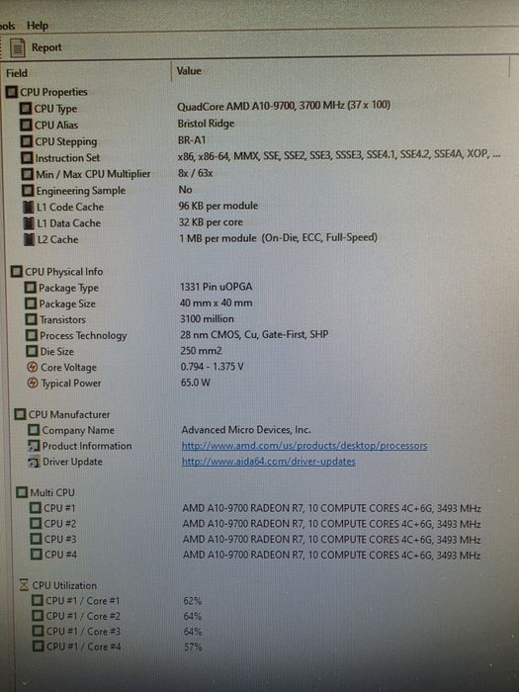Select the CPU Manufacturer section icon
Screen dimensions: 519x692
21,414
